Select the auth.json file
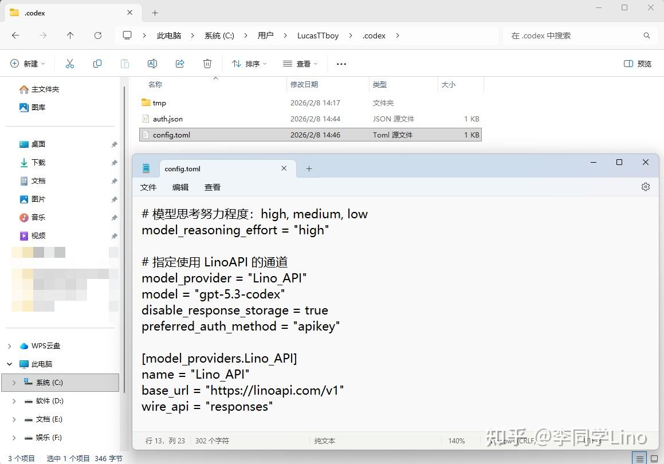Viewport: 664px width, 464px height. (x=311, y=119)
